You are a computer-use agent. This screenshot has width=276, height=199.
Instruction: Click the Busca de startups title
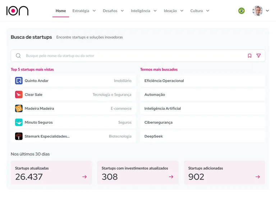(x=31, y=37)
